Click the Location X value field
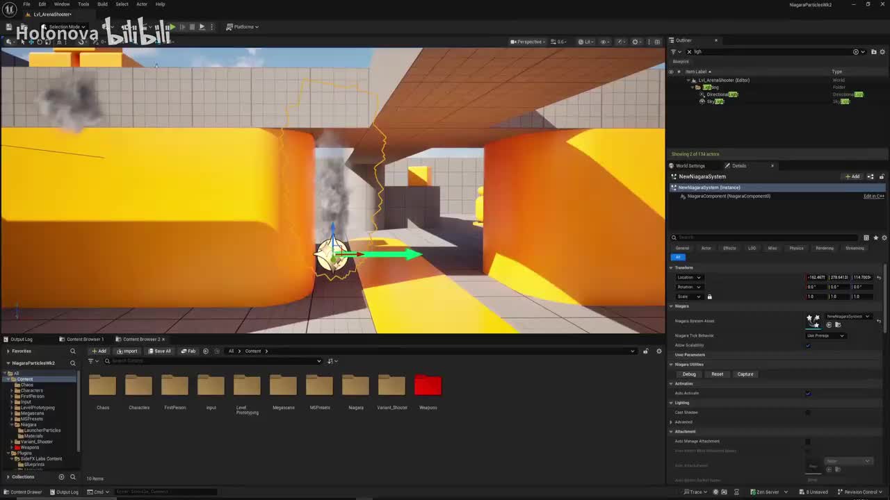Screen dimensions: 890x500 (x=817, y=277)
